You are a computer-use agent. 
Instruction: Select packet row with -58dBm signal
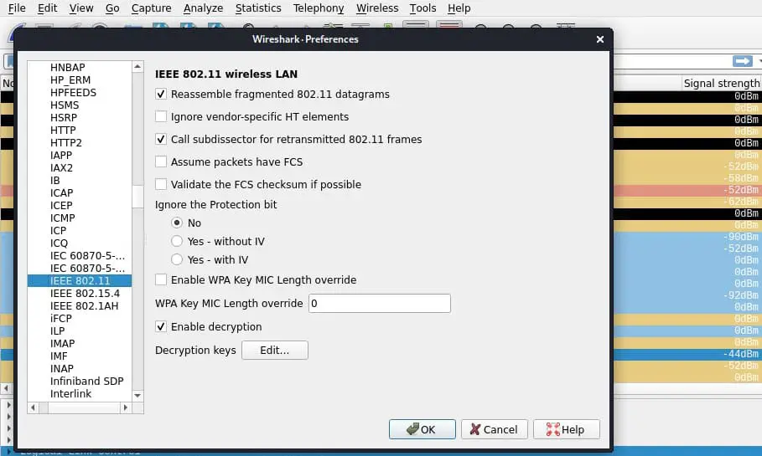(x=688, y=178)
